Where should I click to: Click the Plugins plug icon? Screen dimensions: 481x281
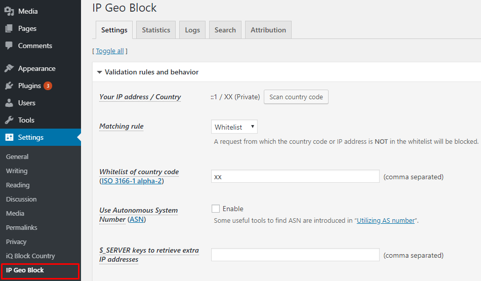point(9,86)
